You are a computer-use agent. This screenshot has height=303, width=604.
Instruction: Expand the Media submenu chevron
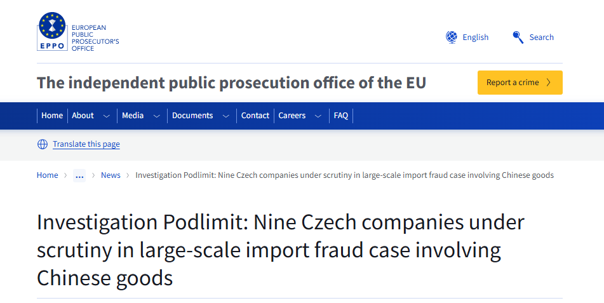coord(156,116)
